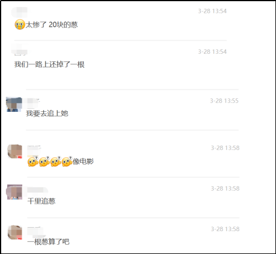Click the second confused emoji in the row

pyautogui.click(x=44, y=162)
